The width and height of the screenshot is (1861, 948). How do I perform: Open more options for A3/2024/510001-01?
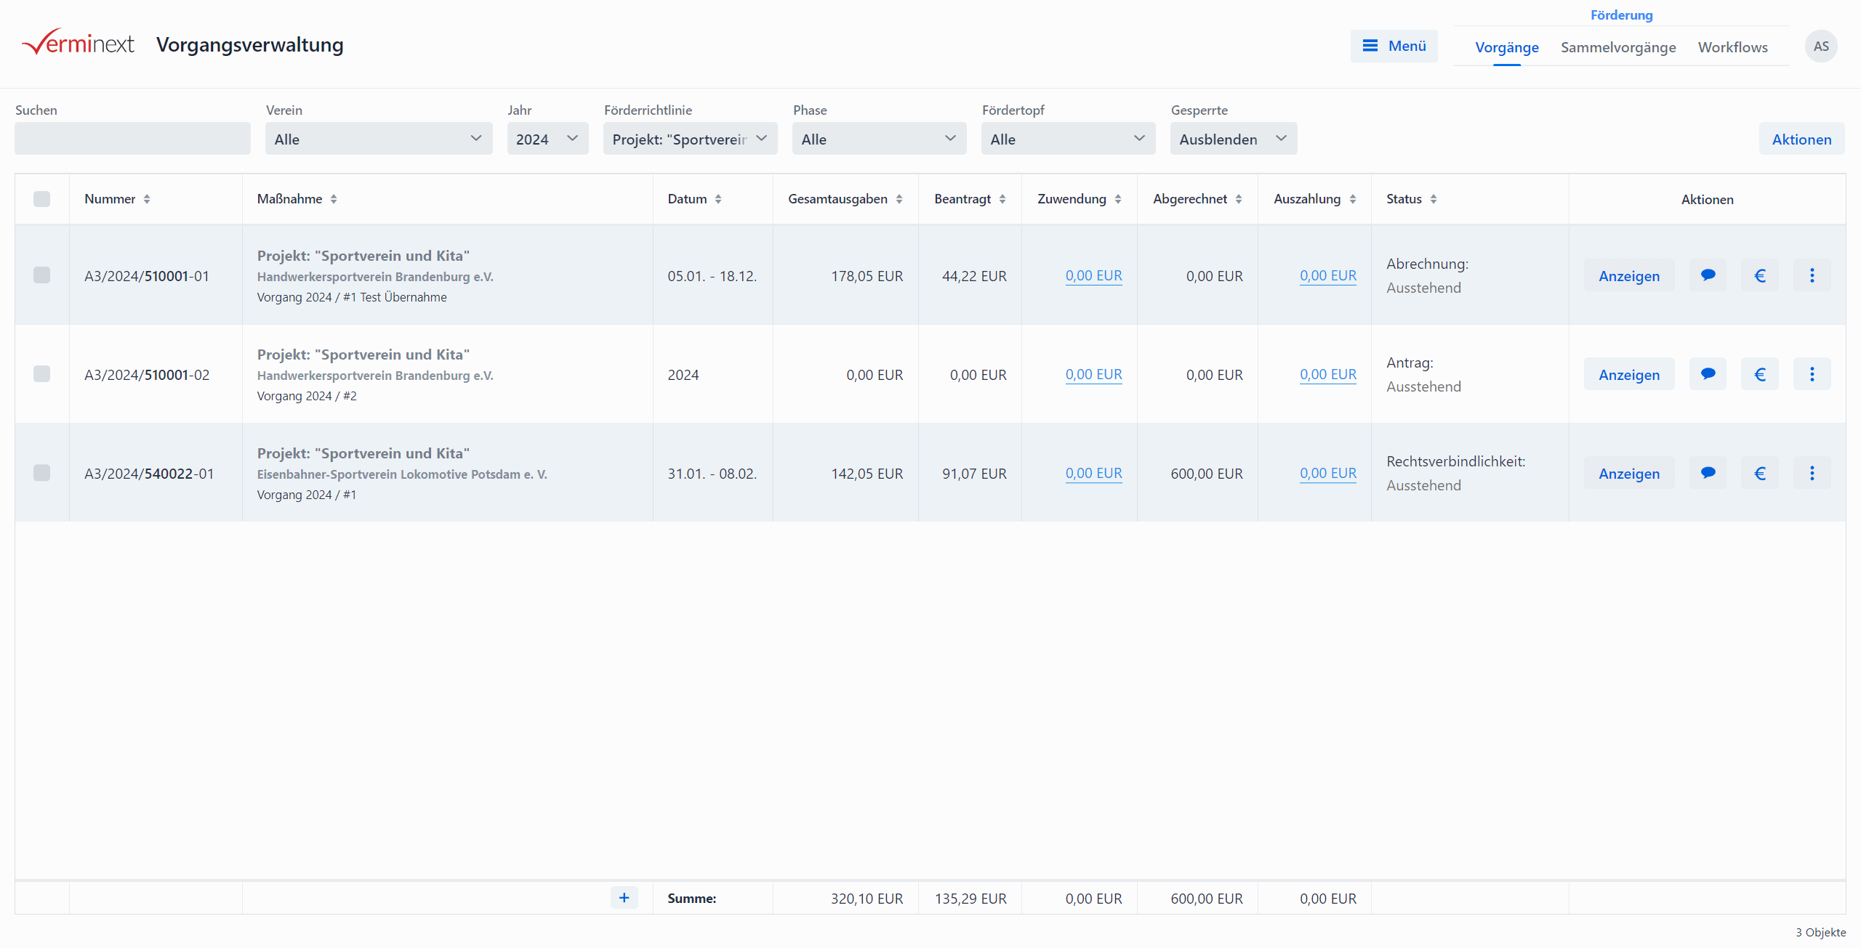click(x=1812, y=275)
